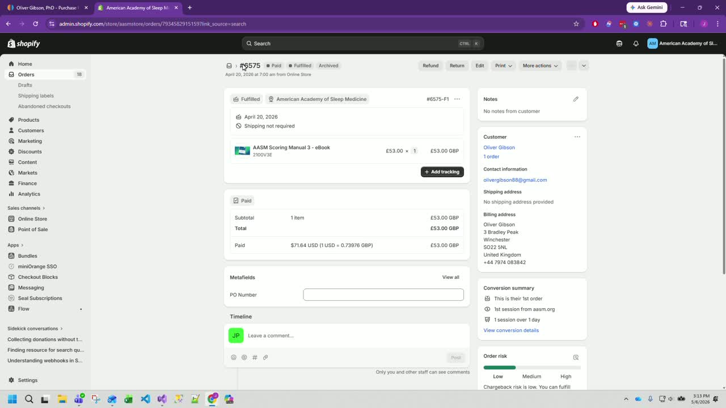Edit order notes with pencil icon
Viewport: 726px width, 408px height.
576,99
